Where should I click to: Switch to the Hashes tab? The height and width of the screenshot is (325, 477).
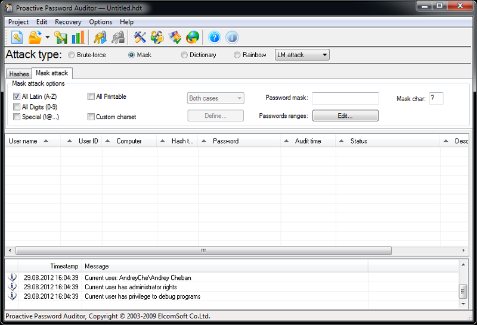pos(19,74)
